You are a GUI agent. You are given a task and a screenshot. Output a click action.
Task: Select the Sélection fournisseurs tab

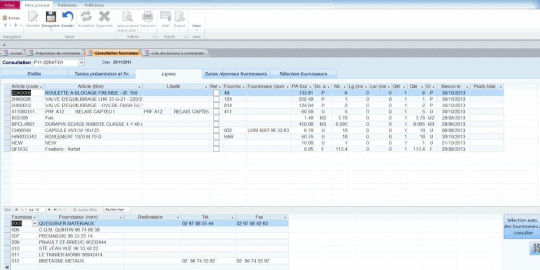tap(303, 74)
